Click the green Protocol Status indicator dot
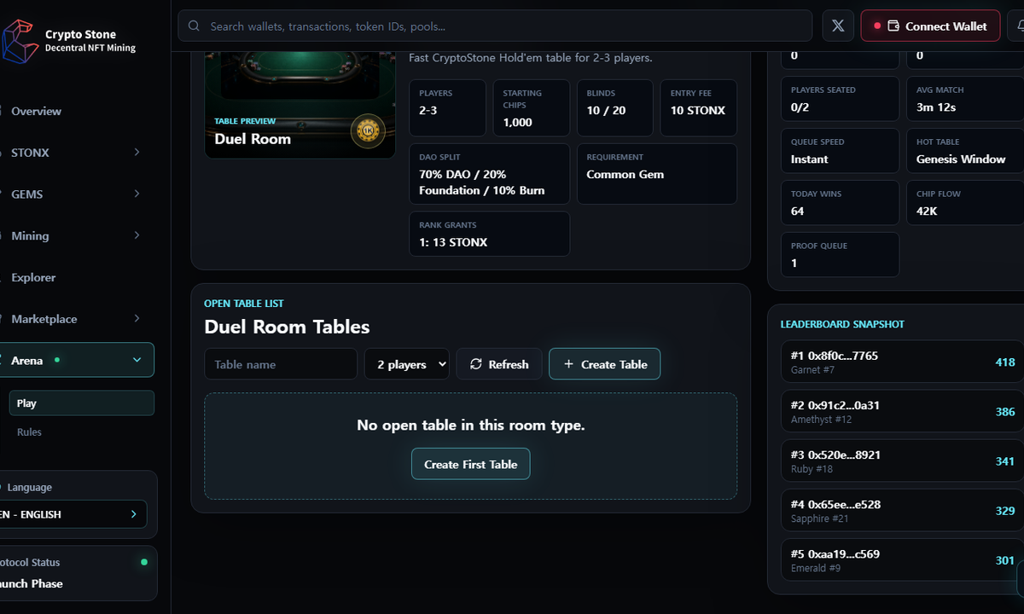This screenshot has width=1024, height=614. coord(143,562)
